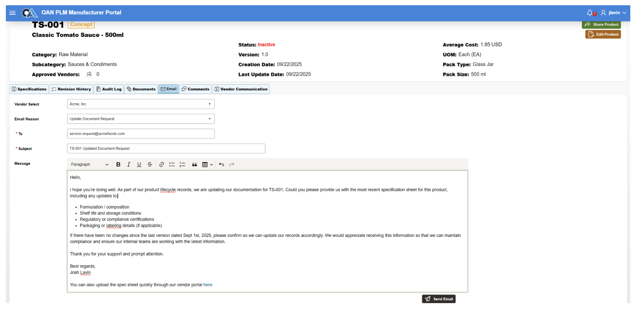
Task: Open the hamburger navigation menu
Action: 13,13
